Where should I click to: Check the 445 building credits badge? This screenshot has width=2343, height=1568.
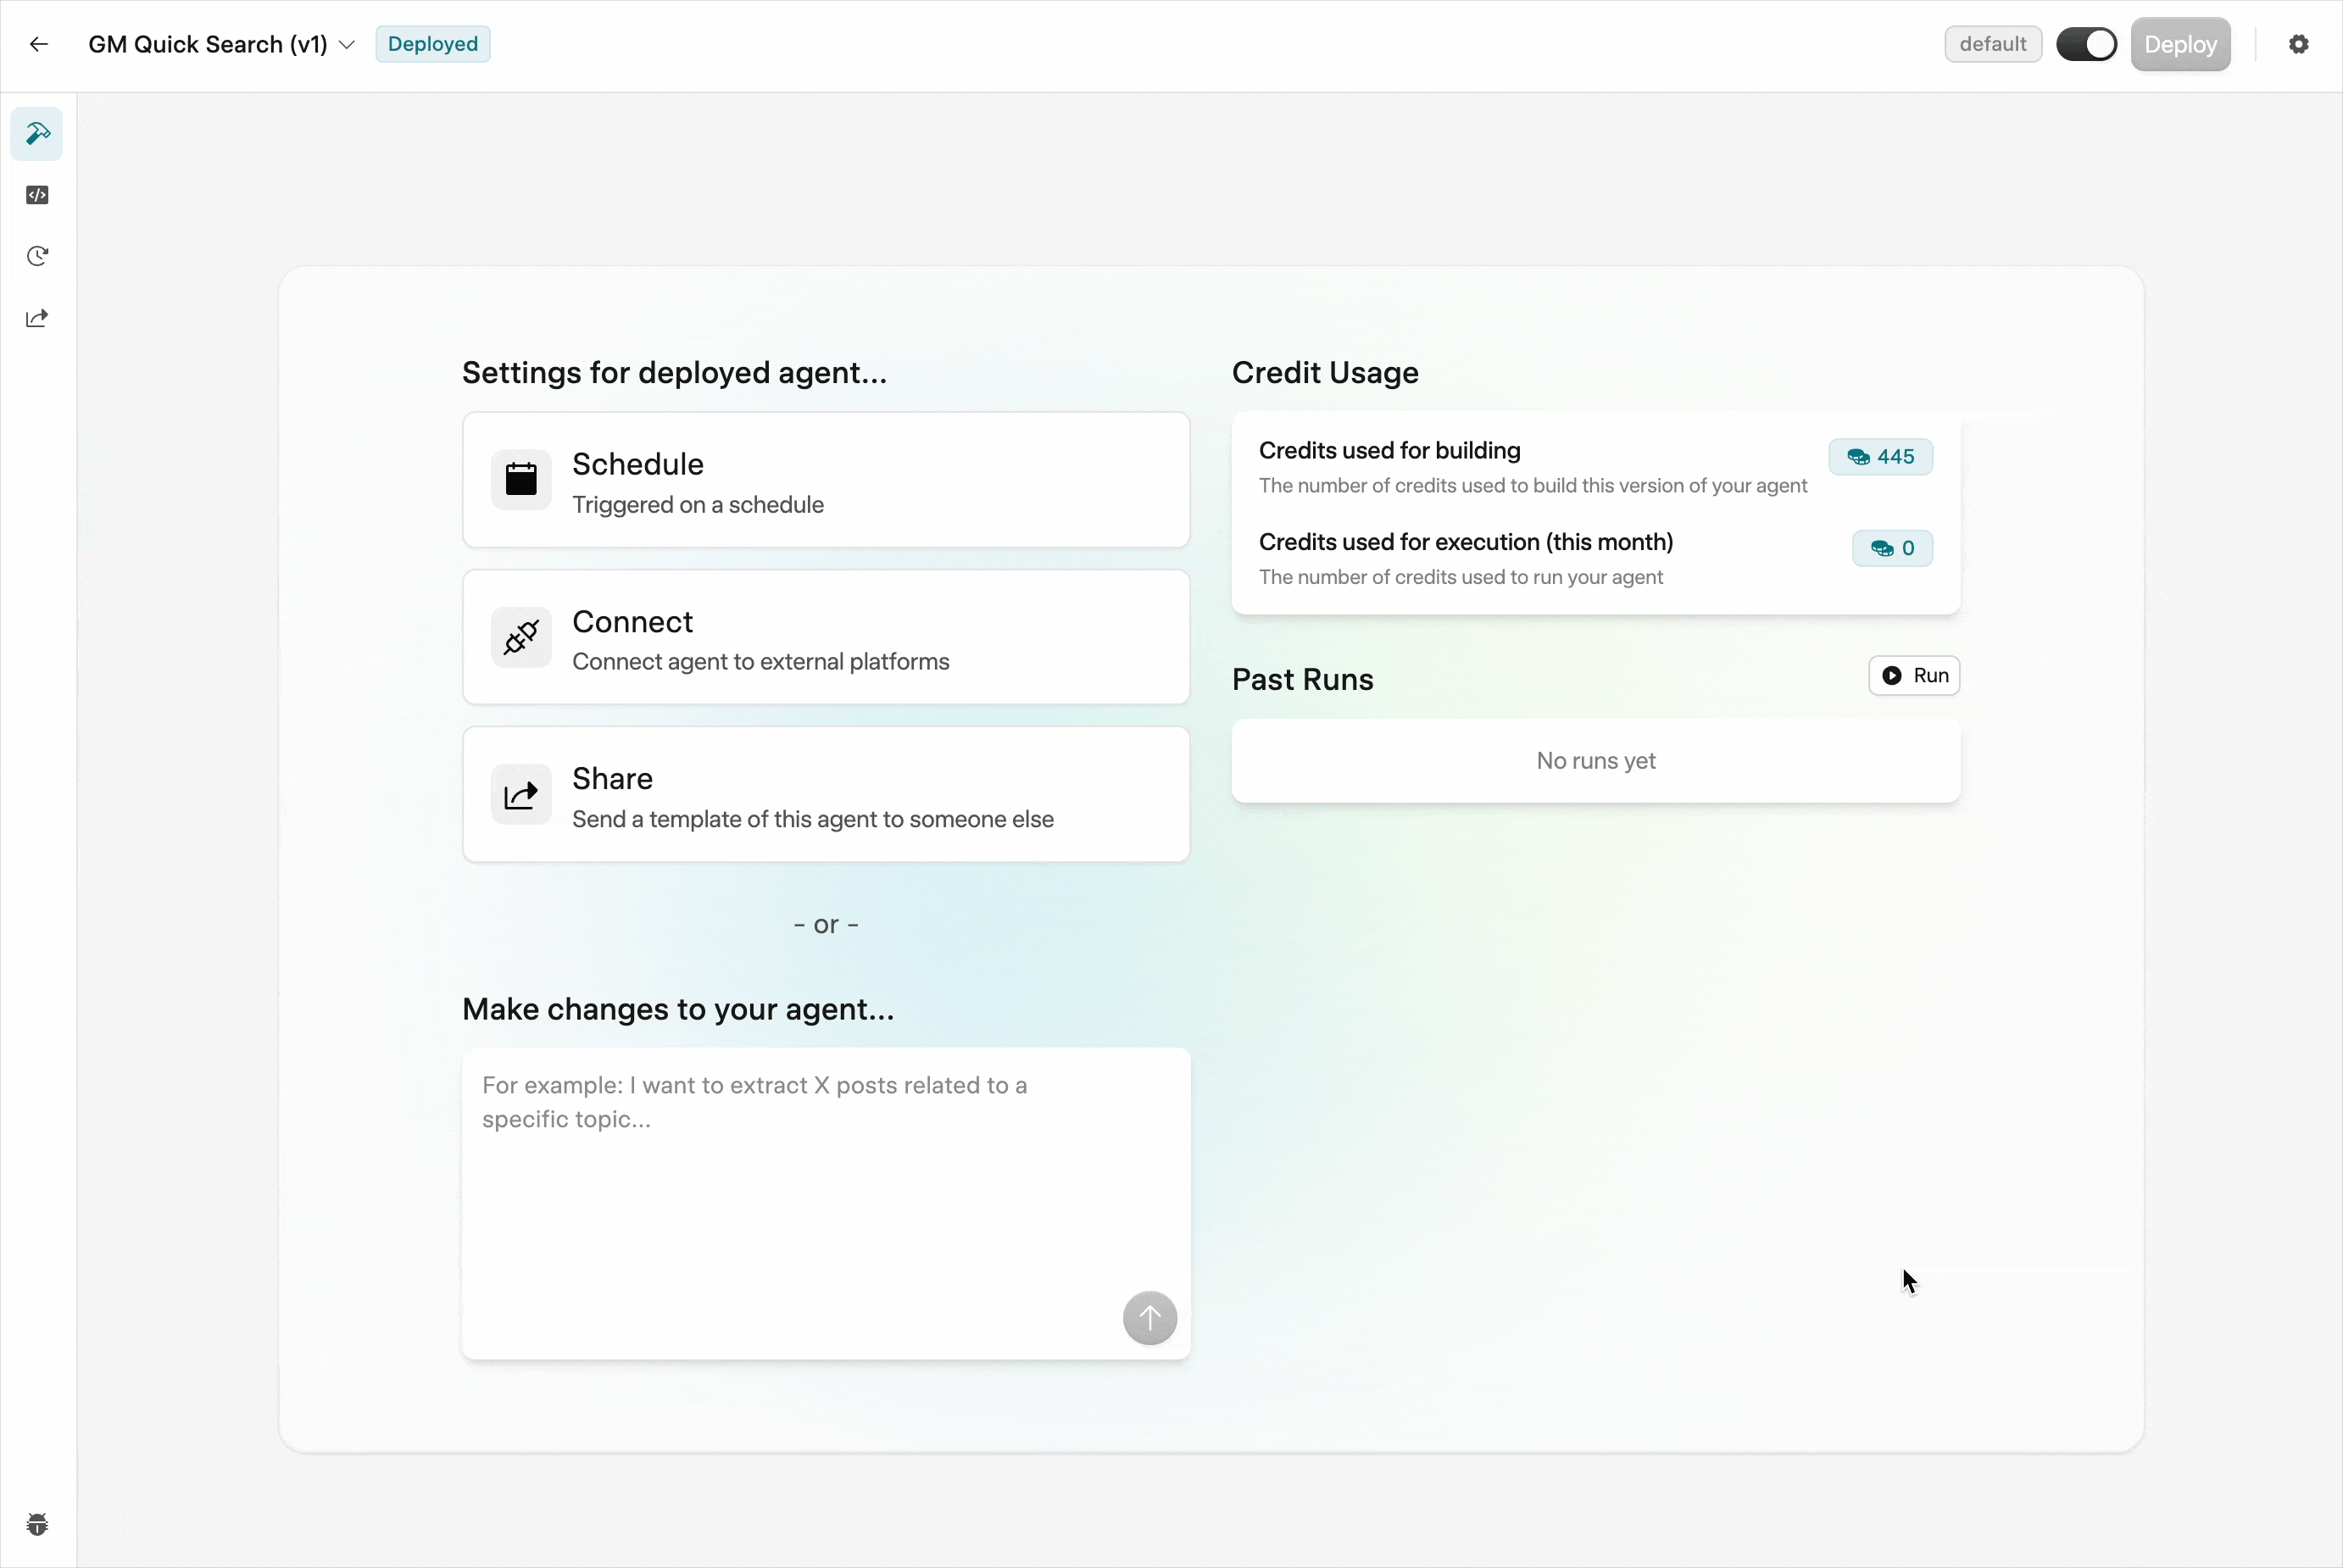1880,457
